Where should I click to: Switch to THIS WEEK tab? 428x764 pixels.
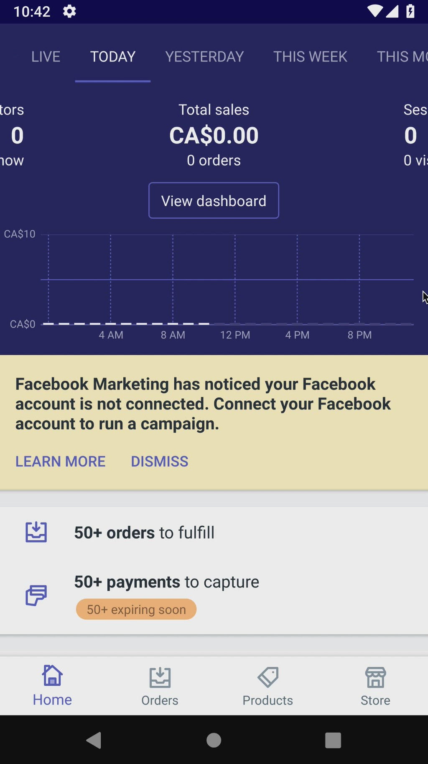310,56
